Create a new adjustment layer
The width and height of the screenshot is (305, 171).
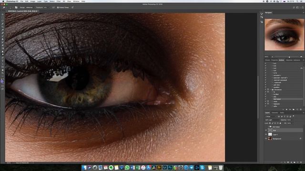click(291, 162)
